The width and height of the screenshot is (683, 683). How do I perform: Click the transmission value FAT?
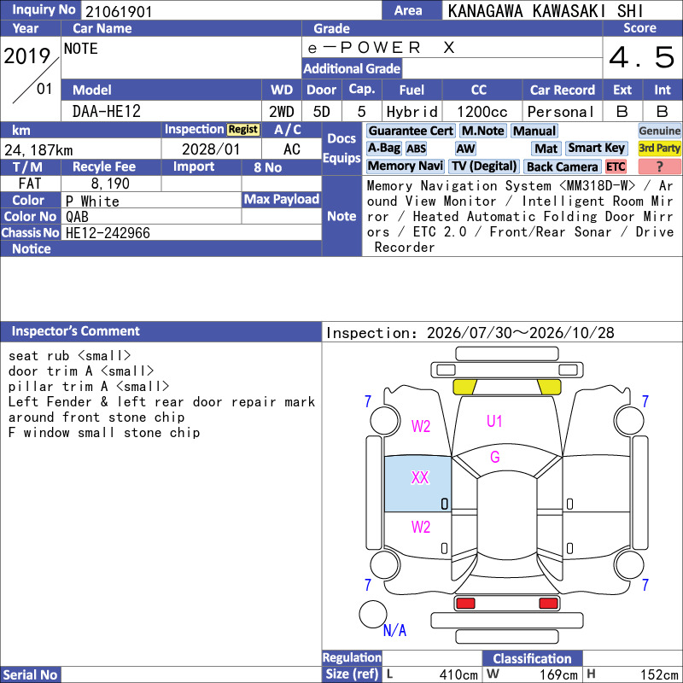tap(30, 184)
